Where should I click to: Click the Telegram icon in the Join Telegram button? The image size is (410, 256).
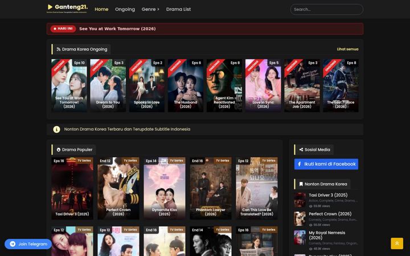pos(13,244)
